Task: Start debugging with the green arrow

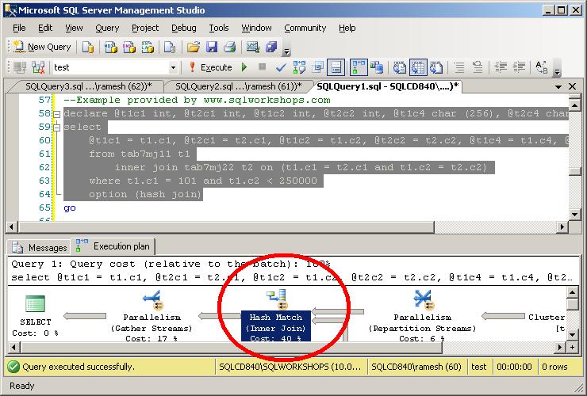Action: 244,67
